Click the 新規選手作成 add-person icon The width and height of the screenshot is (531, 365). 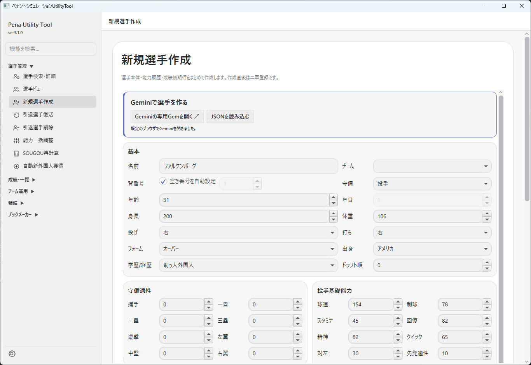[x=16, y=102]
